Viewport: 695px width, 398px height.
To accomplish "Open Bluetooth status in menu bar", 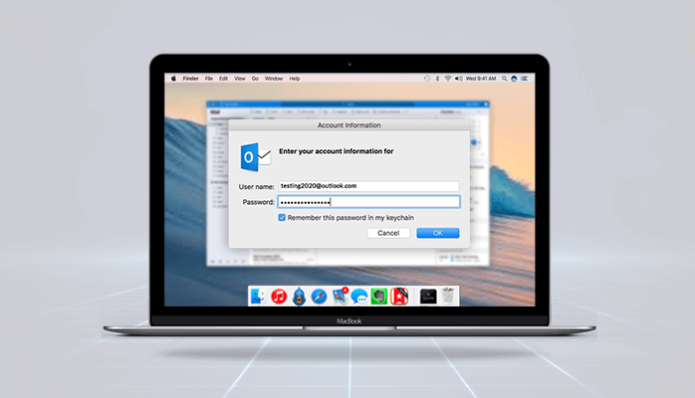I will click(x=437, y=79).
